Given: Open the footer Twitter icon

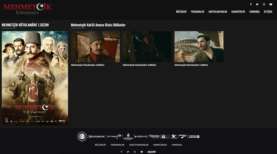Looking at the screenshot, I should [x=128, y=152].
